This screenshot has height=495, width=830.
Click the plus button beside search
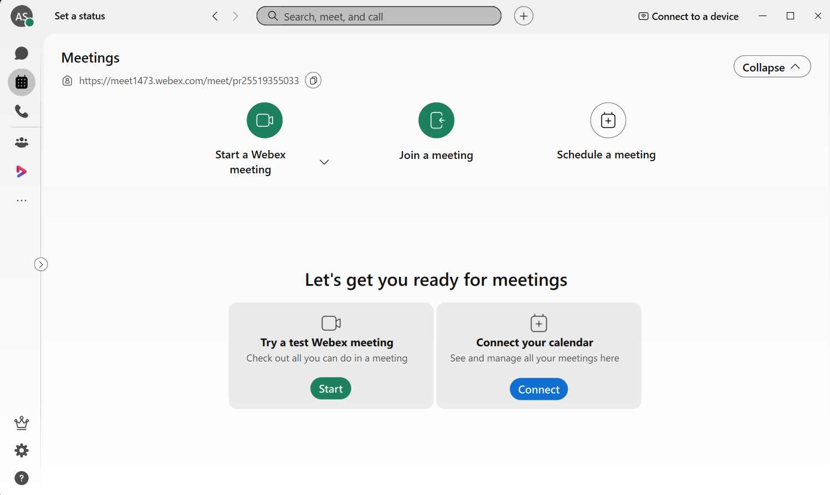[x=524, y=16]
